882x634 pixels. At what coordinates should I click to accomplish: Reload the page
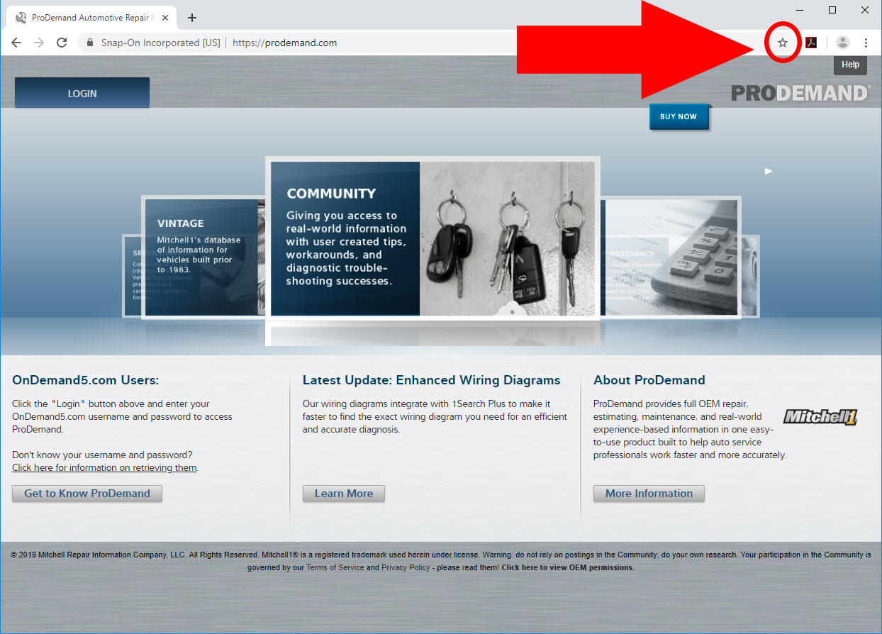[62, 43]
